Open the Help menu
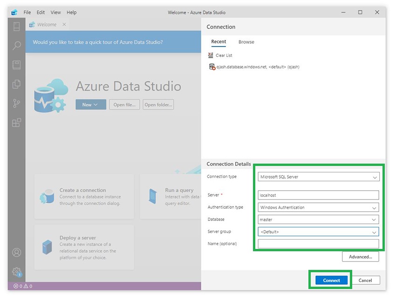 [x=71, y=12]
